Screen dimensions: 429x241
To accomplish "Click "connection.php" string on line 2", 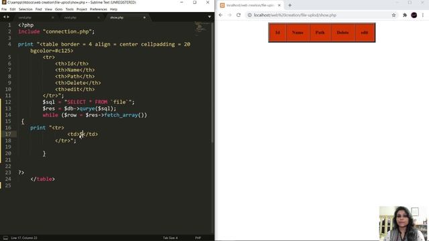I will (67, 31).
